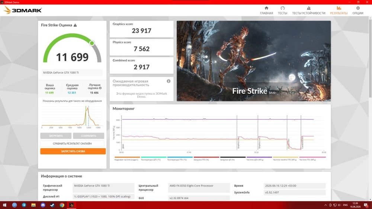Click СРАВНИТЬ РЕЗУЛЬТАТ ОНЛАЙН button
The image size is (372, 209).
(x=72, y=143)
